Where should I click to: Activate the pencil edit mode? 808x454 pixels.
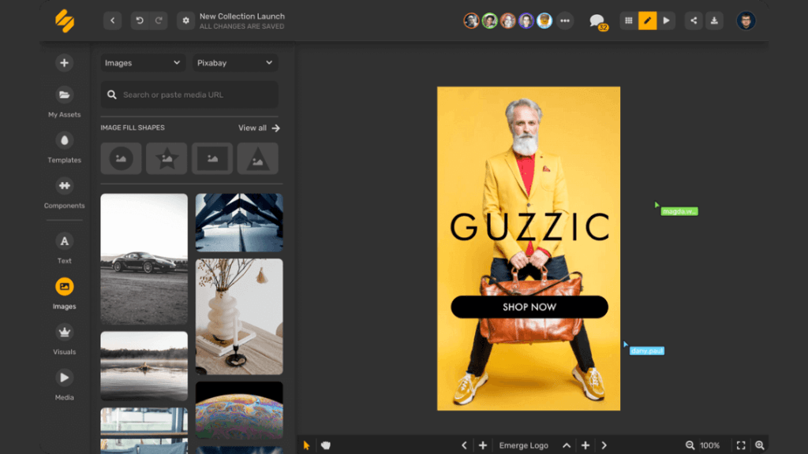647,20
